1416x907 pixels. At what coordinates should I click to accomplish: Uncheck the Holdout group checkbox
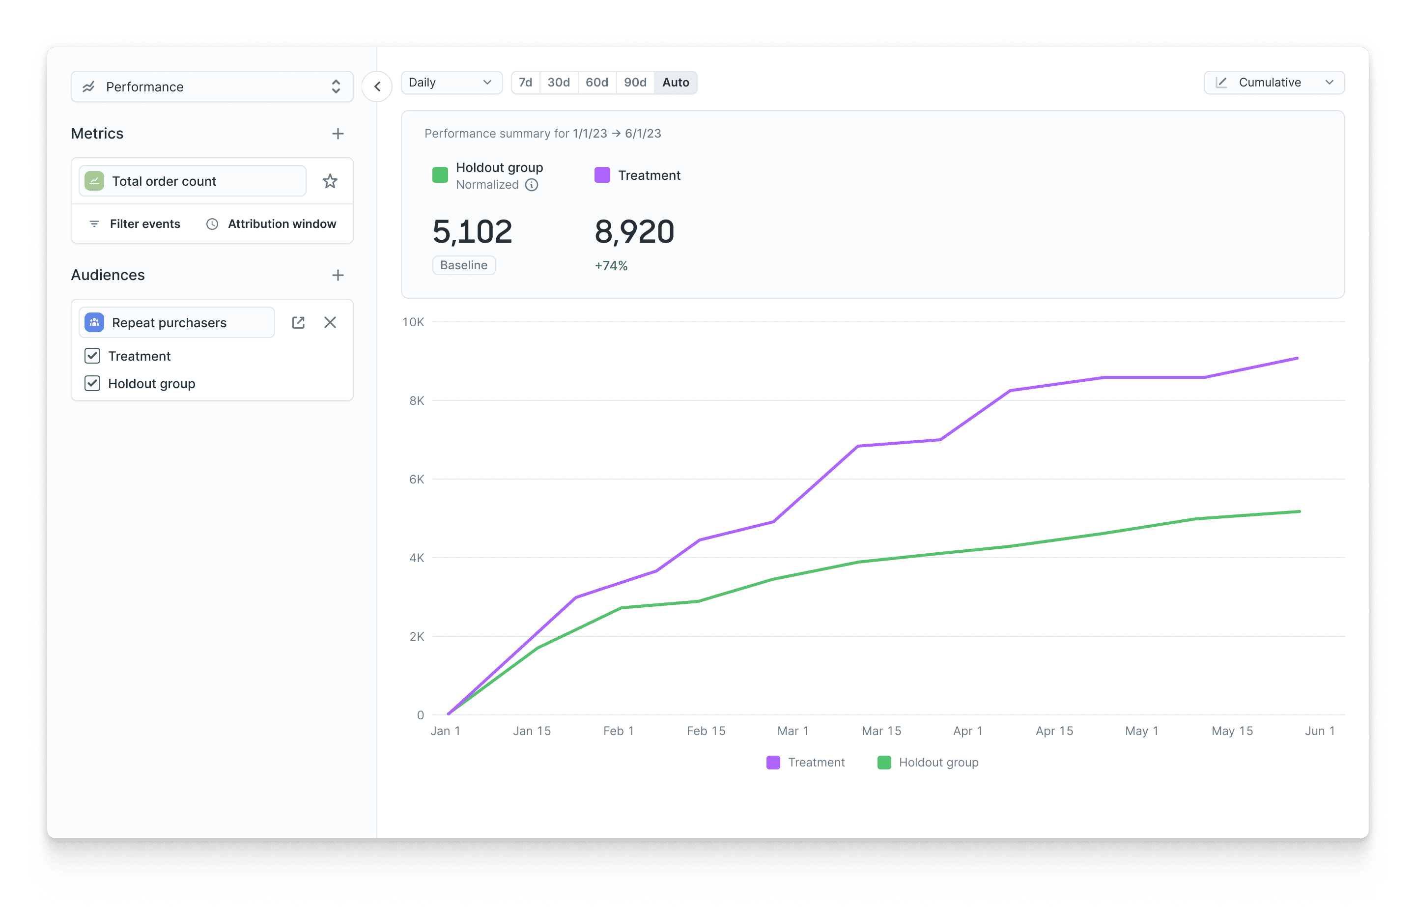tap(92, 383)
